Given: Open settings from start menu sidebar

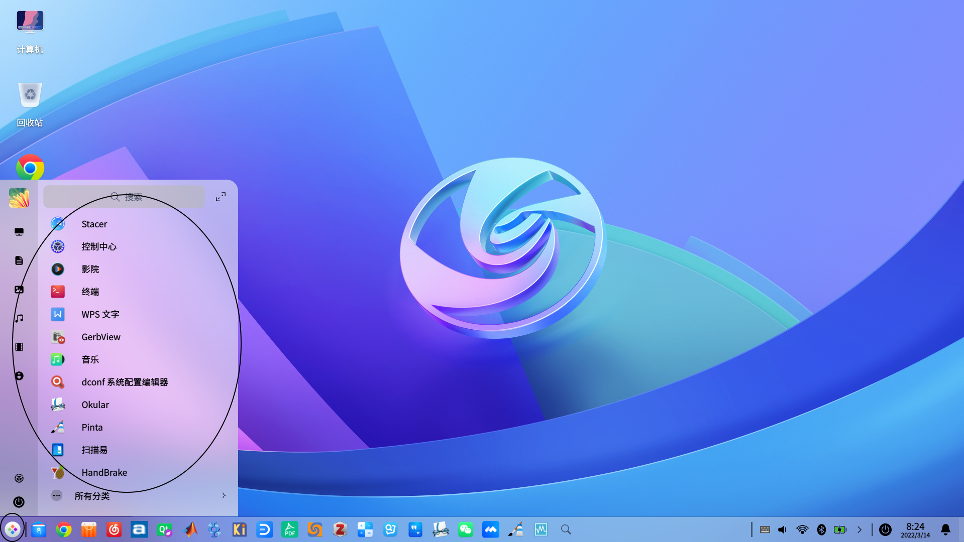Looking at the screenshot, I should click(19, 478).
